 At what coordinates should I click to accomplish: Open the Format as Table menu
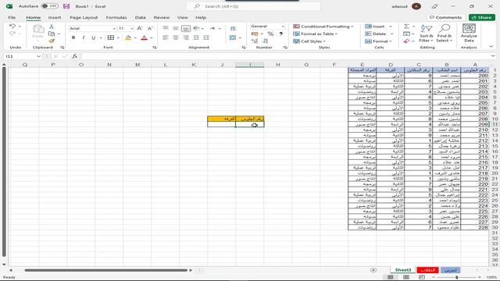[x=315, y=34]
